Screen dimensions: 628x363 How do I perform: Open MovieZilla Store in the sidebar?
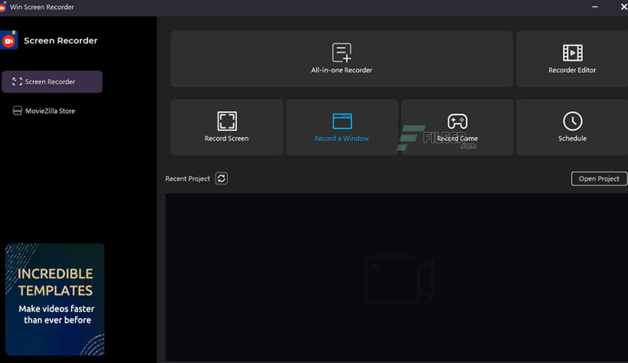click(44, 111)
